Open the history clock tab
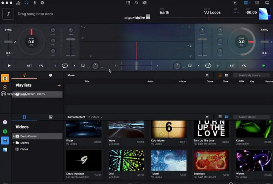 [x=51, y=75]
